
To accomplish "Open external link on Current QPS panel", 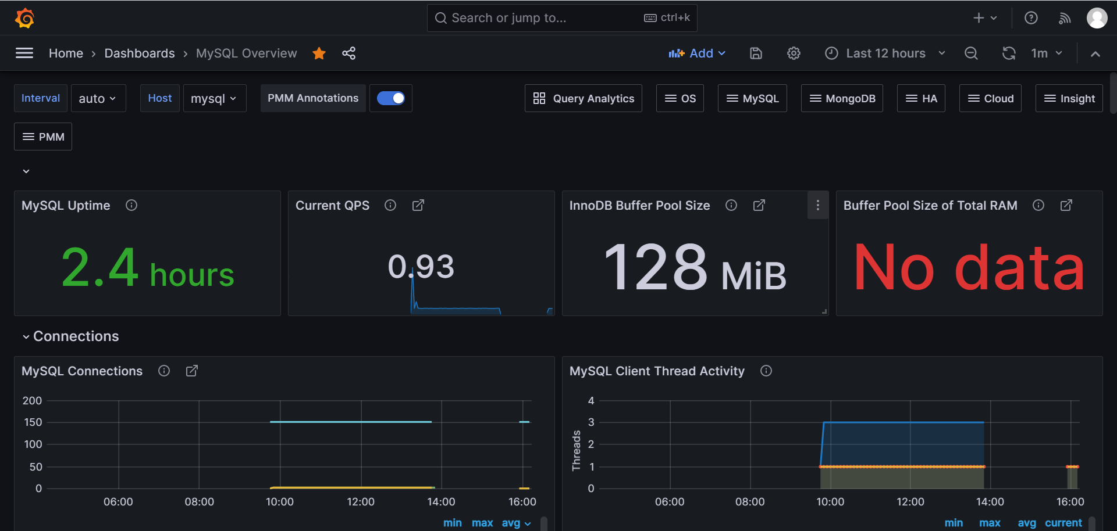I will point(418,205).
